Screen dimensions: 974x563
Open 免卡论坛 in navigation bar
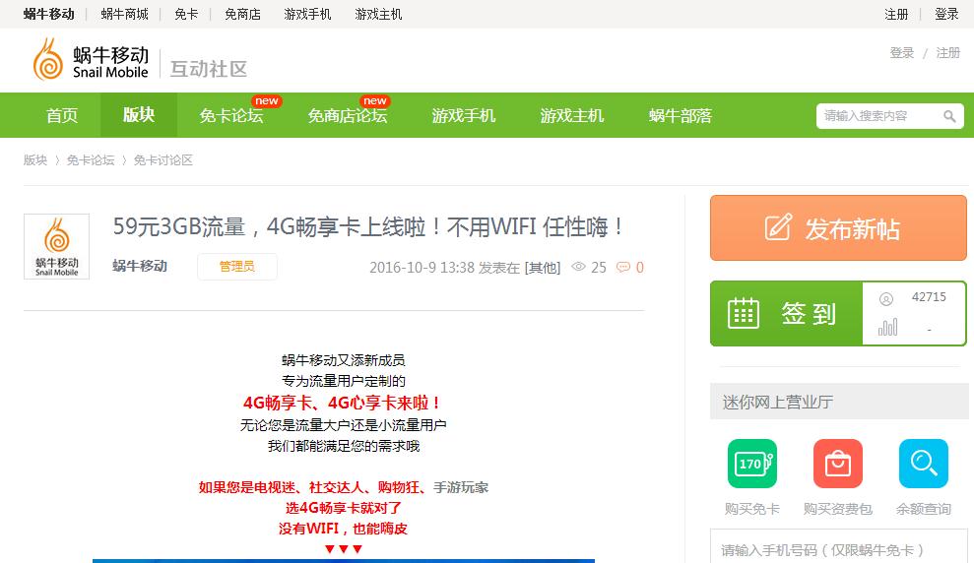coord(231,115)
